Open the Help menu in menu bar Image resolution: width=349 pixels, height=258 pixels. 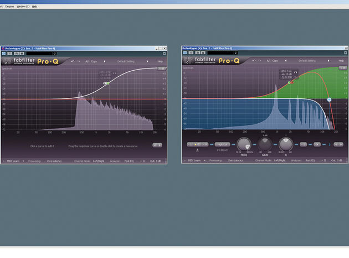(34, 7)
